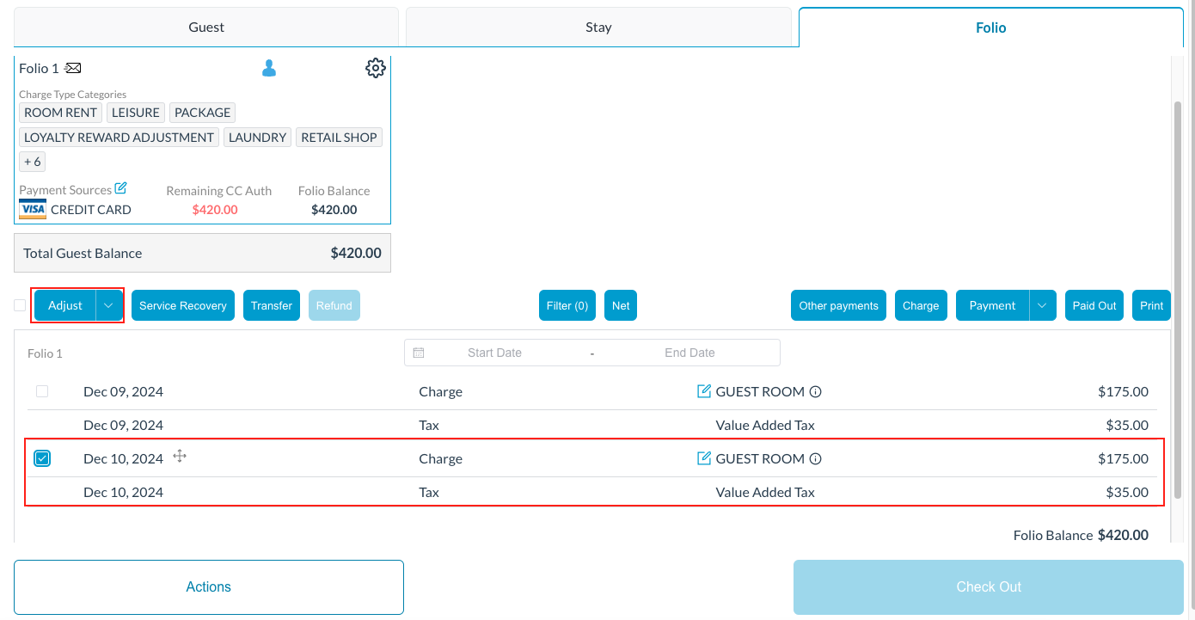This screenshot has height=620, width=1195.
Task: Select all rows with the header checkbox
Action: [x=19, y=305]
